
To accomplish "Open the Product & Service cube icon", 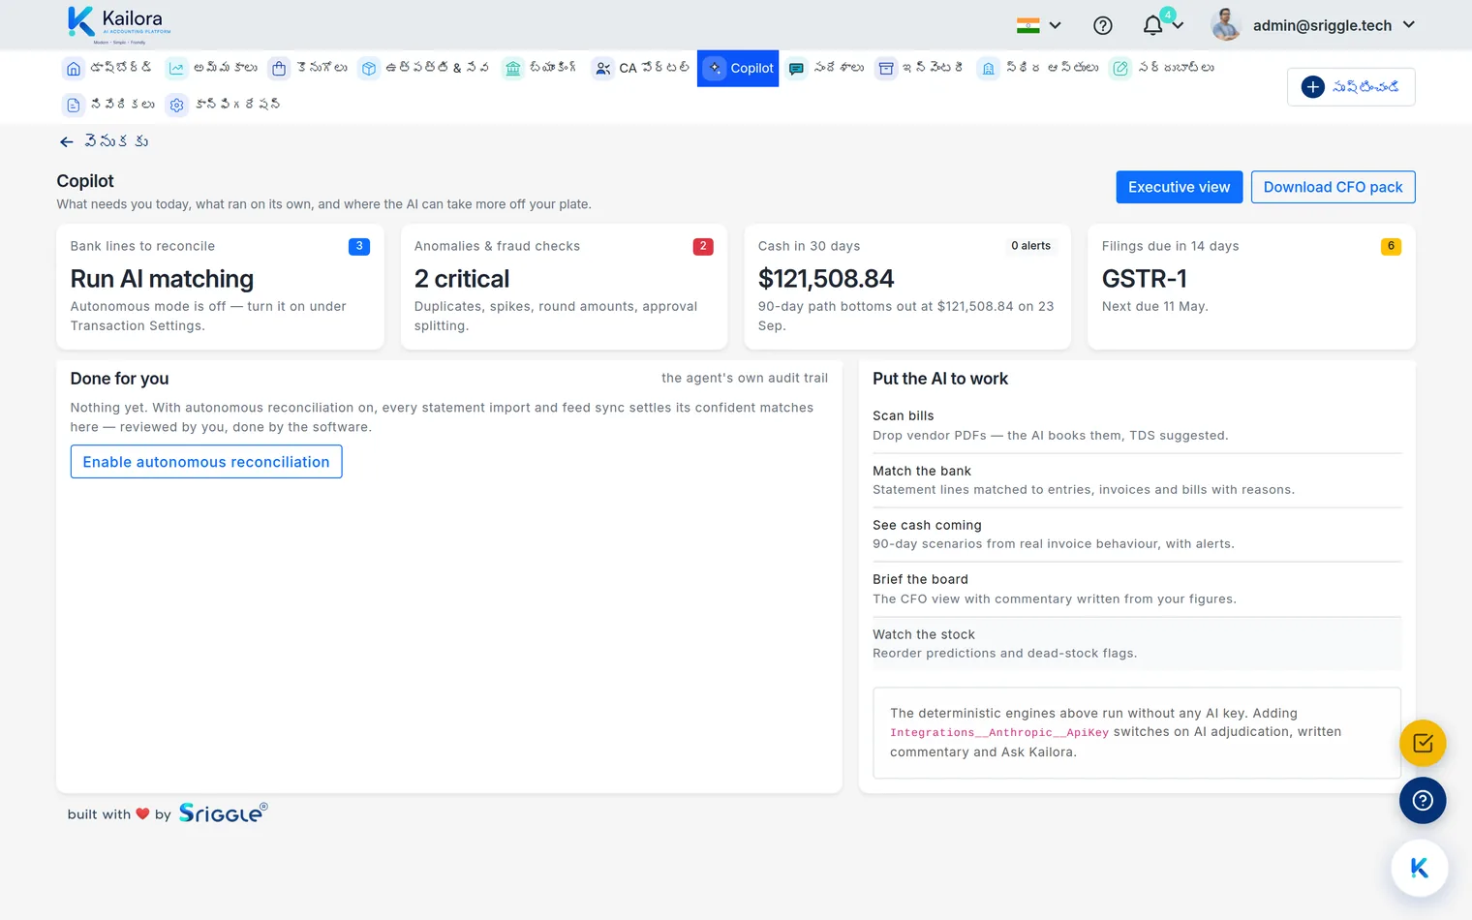I will coord(369,69).
